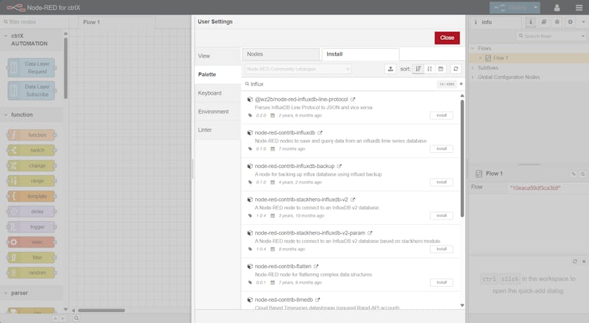Image resolution: width=589 pixels, height=323 pixels.
Task: Refresh the module catalogue list
Action: click(455, 69)
